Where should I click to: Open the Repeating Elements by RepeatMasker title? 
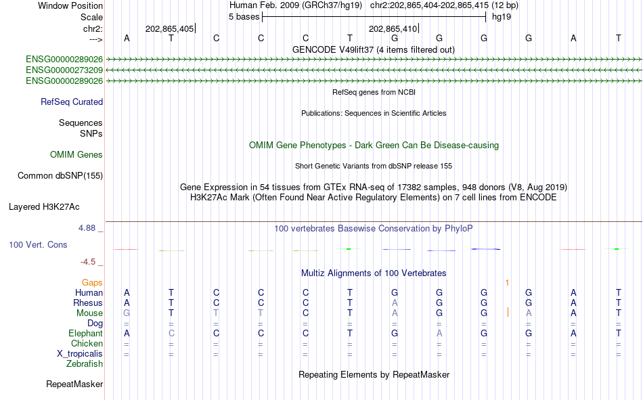374,374
